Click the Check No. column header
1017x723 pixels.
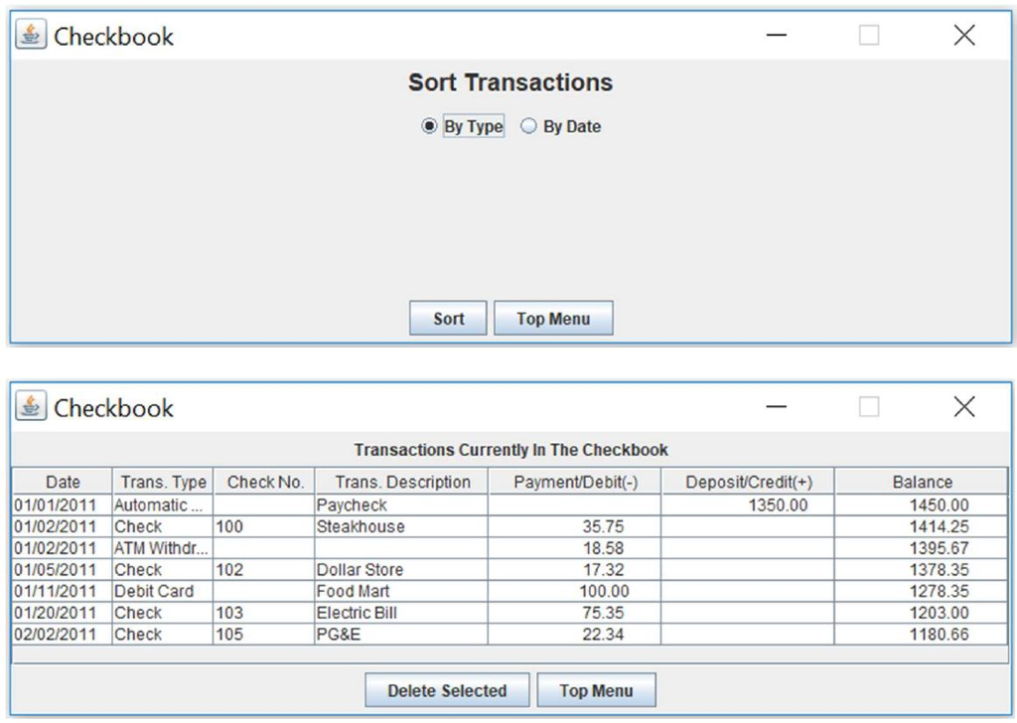point(264,482)
